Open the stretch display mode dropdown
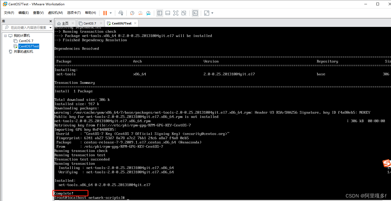 [x=212, y=13]
